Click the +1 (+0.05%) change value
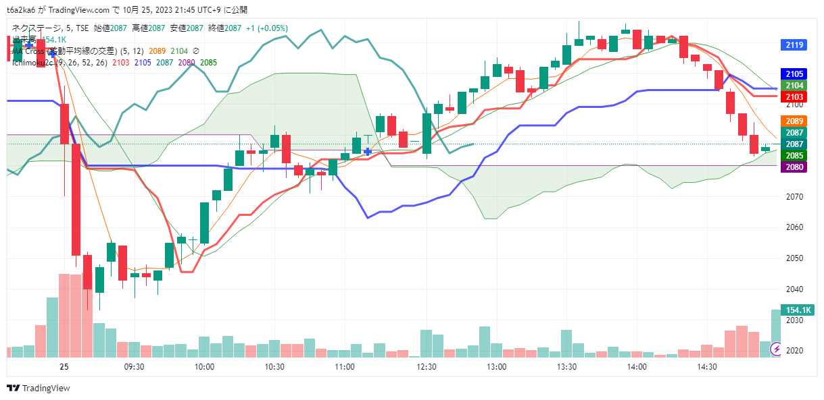The image size is (824, 400). (266, 28)
